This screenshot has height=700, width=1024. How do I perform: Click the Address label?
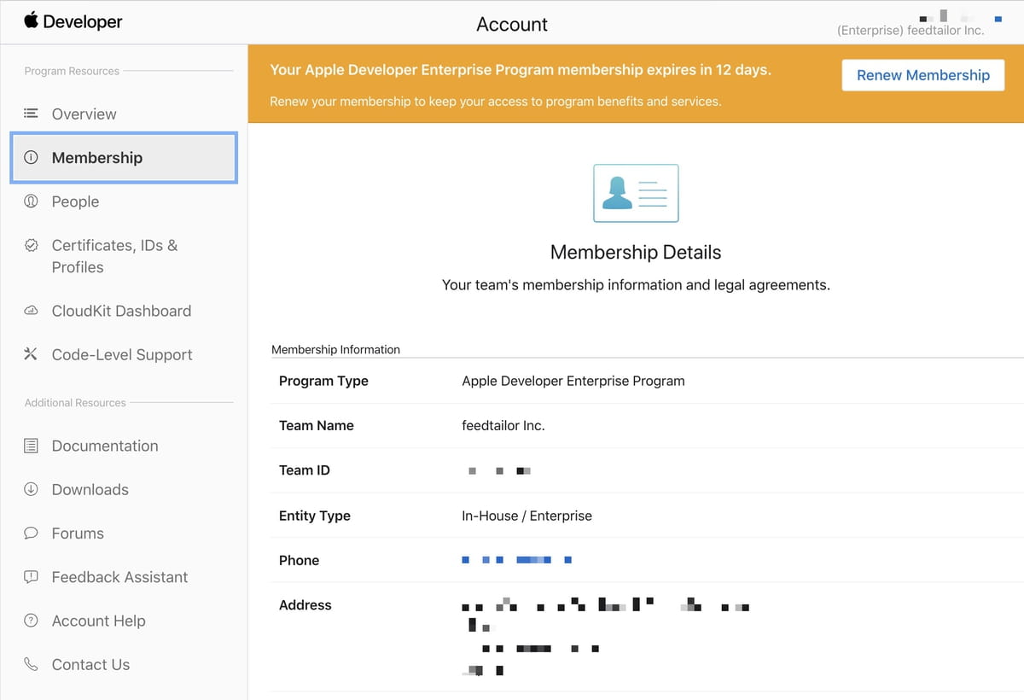305,604
